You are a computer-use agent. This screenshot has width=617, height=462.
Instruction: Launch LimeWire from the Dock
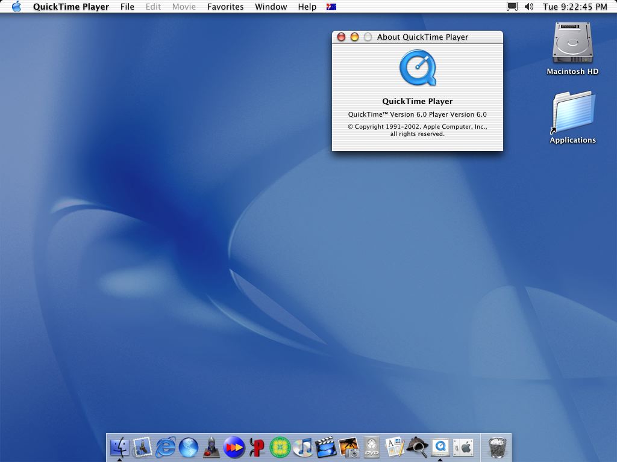point(280,447)
